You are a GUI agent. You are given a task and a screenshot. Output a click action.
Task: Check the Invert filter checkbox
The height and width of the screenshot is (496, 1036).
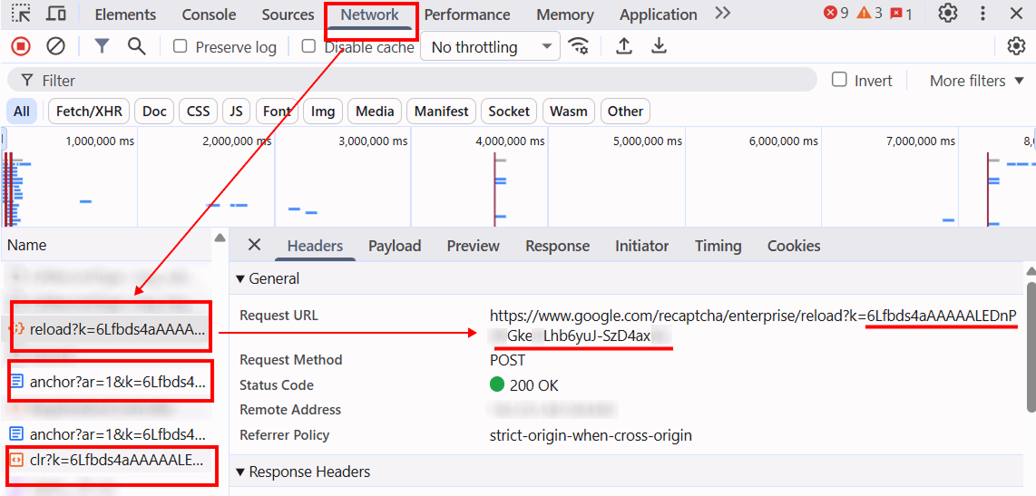pos(840,80)
